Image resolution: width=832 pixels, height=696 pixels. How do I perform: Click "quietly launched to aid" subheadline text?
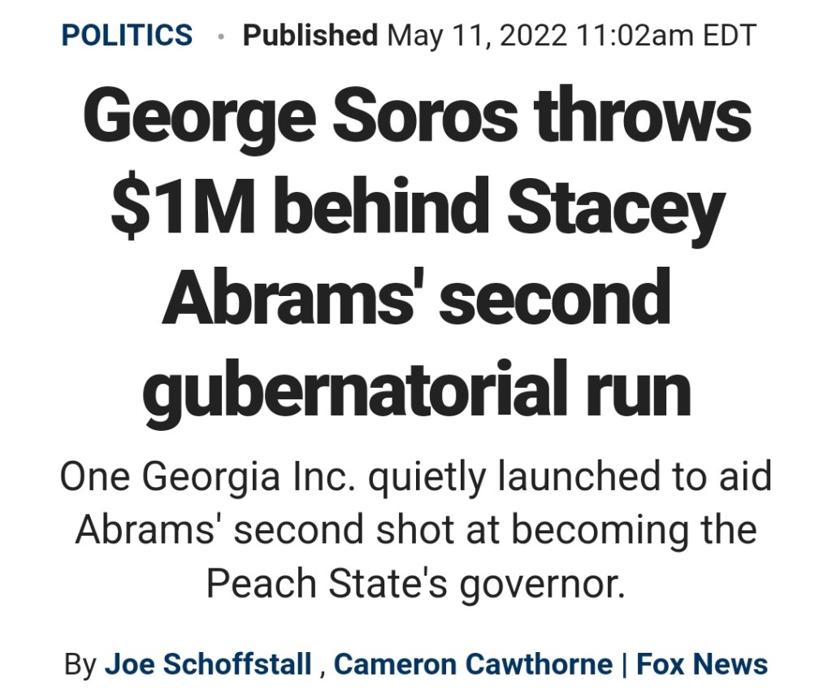(x=569, y=476)
